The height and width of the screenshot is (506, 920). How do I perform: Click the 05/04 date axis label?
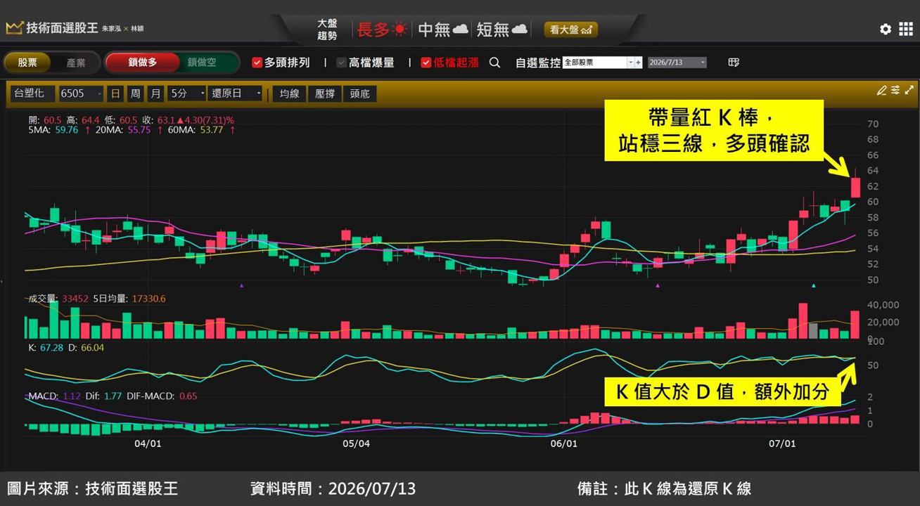click(x=356, y=443)
